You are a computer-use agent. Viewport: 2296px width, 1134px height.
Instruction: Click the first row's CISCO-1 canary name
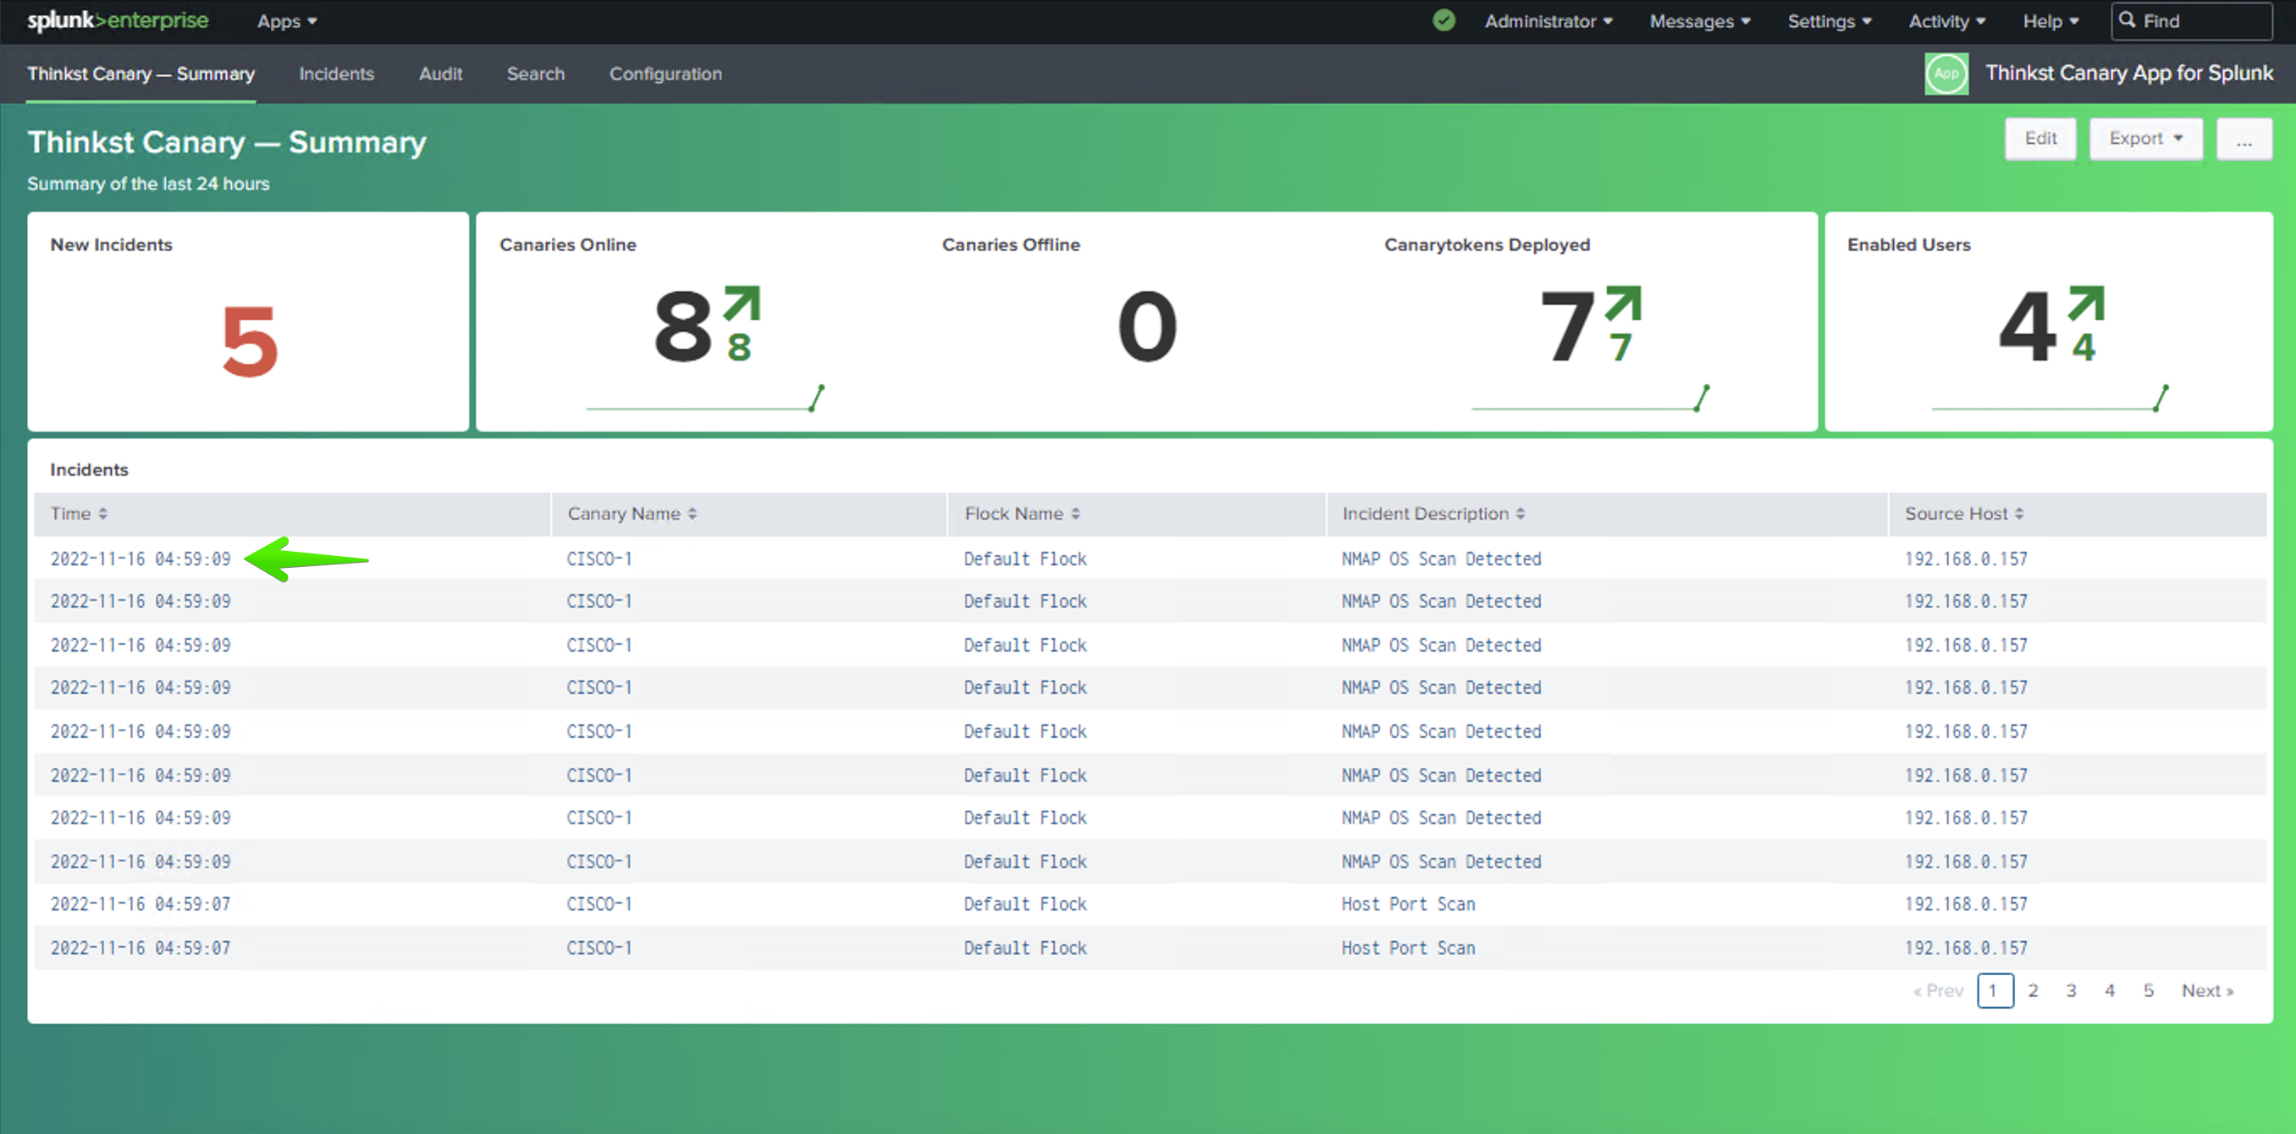pos(599,559)
